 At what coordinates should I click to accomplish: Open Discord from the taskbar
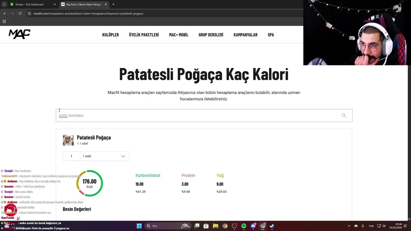pos(253,226)
